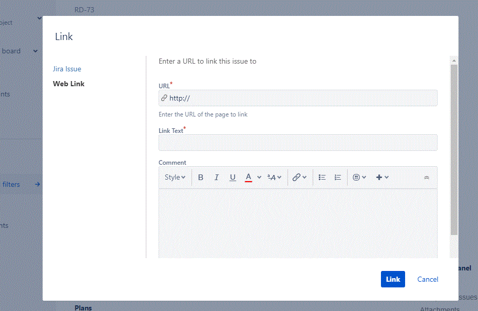Open the insert more content menu
This screenshot has width=478, height=311.
click(381, 177)
